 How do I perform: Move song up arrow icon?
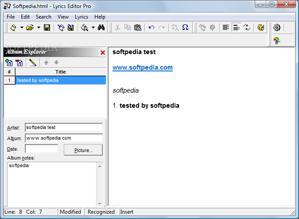click(x=46, y=63)
